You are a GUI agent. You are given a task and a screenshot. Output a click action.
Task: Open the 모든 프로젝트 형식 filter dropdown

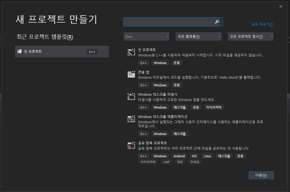251,36
